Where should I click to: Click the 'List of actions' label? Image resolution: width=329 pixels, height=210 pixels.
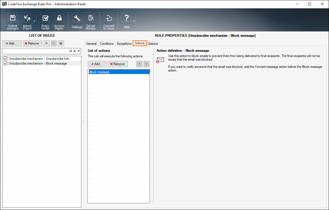[x=99, y=51]
